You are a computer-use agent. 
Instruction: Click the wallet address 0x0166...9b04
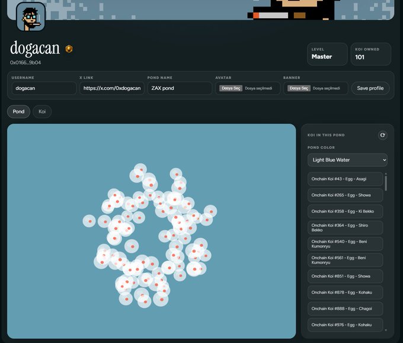[x=25, y=62]
